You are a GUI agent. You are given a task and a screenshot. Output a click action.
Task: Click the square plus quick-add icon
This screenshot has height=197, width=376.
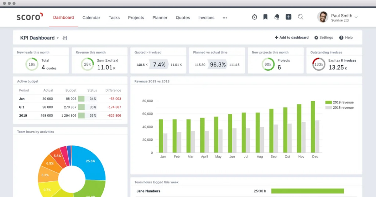coord(289,17)
